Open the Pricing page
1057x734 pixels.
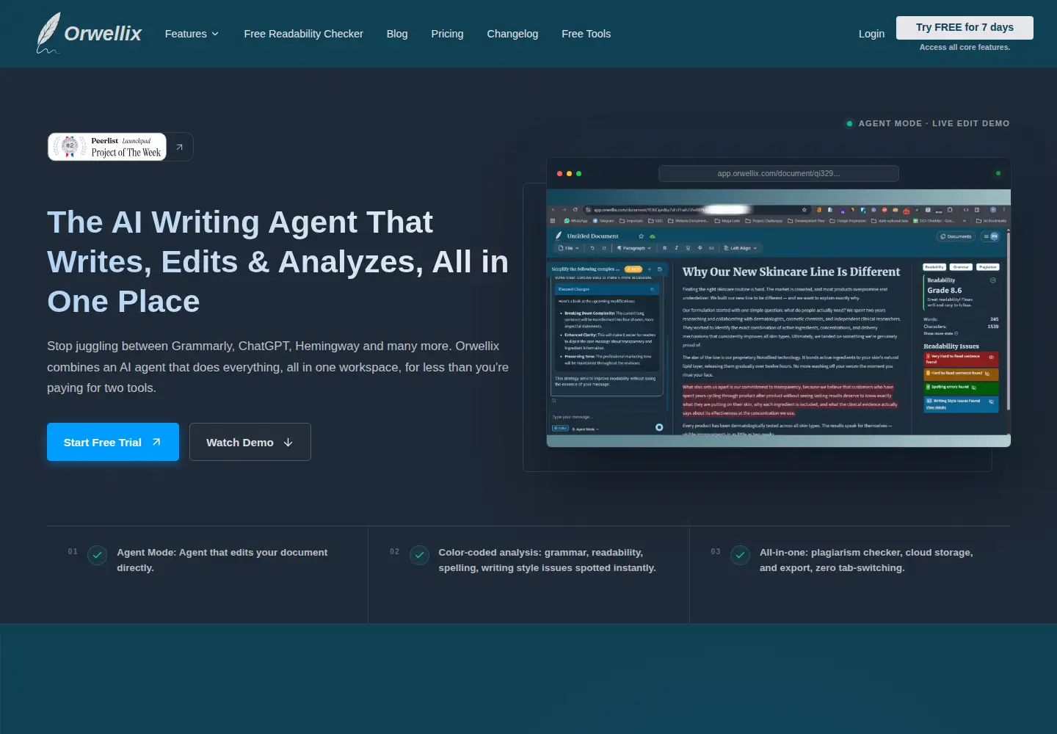447,34
